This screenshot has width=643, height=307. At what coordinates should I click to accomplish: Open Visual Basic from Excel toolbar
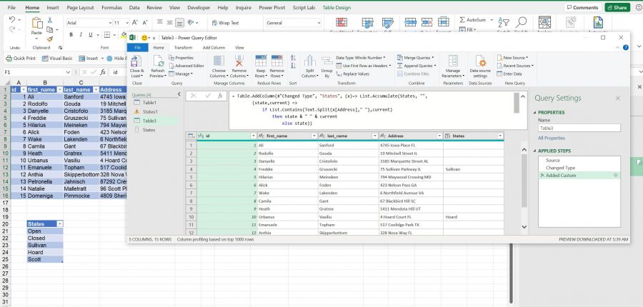pos(57,59)
